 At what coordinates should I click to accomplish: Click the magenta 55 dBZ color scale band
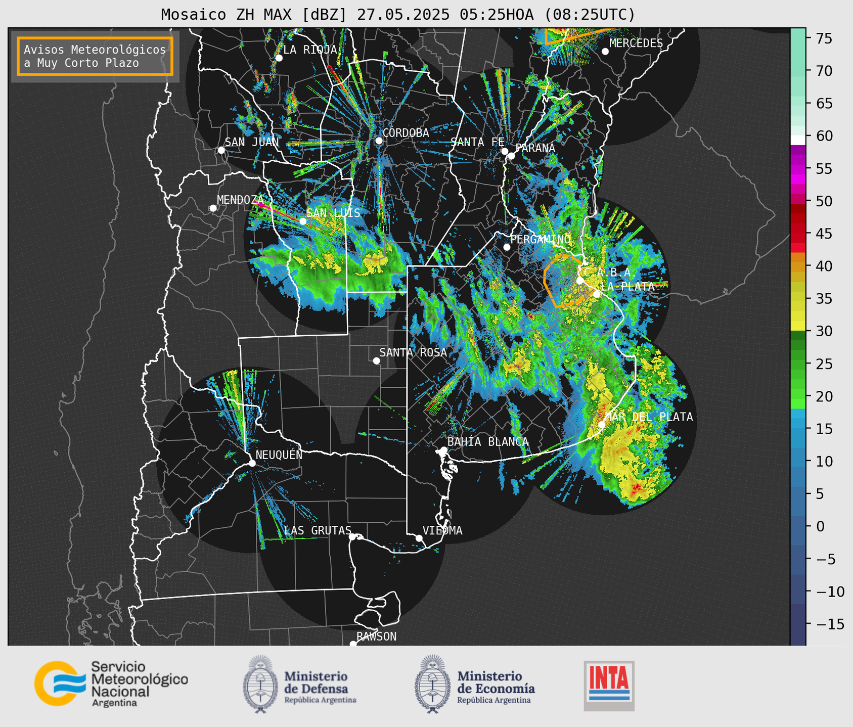click(798, 169)
